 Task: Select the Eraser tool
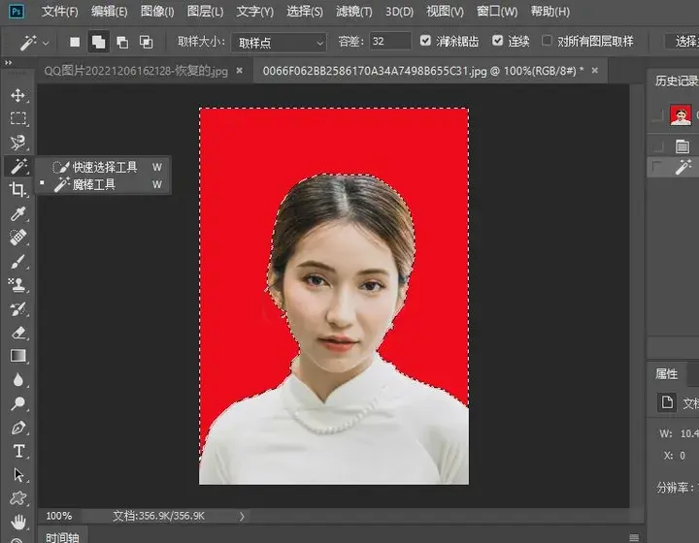(x=17, y=333)
